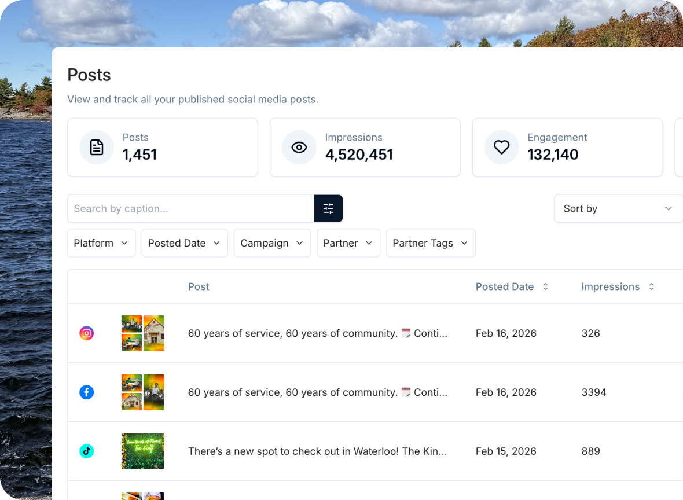
Task: Click the heart icon on the Engagement card
Action: (501, 147)
